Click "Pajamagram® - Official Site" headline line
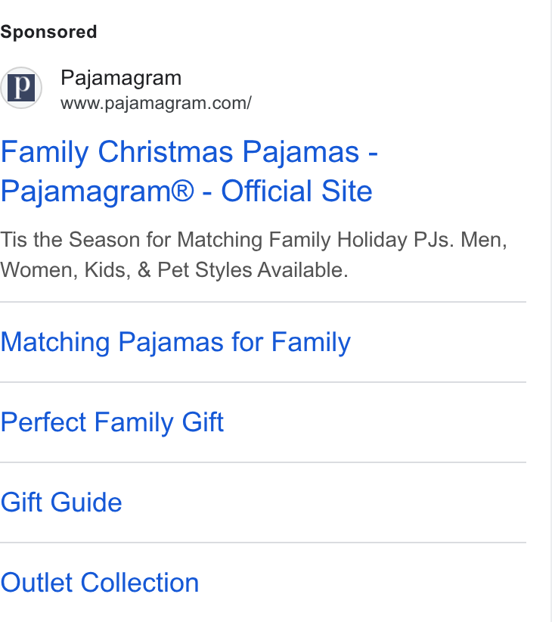Screen dimensions: 552x622 pyautogui.click(x=186, y=191)
